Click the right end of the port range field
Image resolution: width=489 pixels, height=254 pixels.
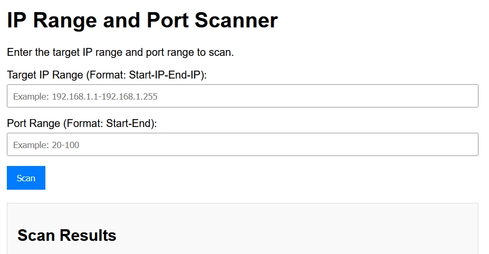tap(464, 144)
